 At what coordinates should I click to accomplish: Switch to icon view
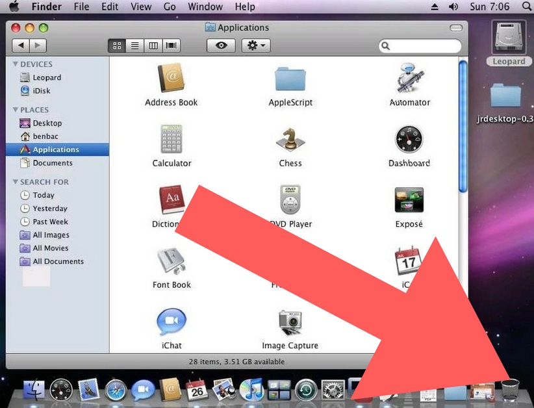click(x=117, y=45)
